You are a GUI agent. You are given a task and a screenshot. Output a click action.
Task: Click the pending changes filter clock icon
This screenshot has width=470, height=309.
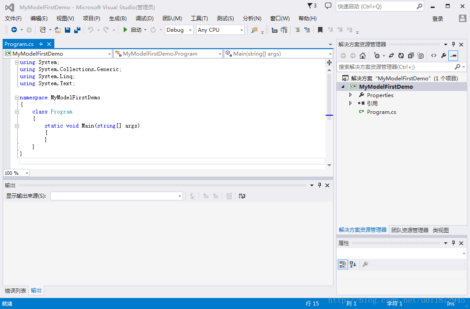click(377, 55)
